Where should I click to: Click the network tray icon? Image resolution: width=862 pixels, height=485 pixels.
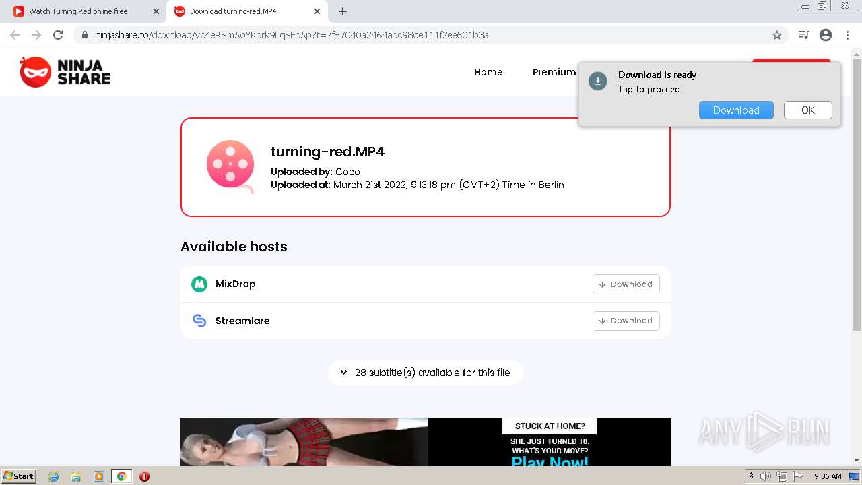[x=782, y=476]
